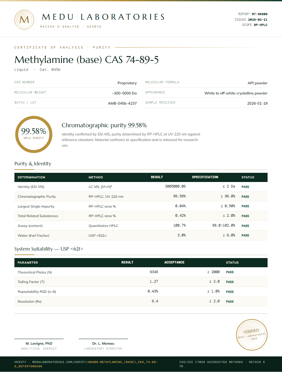Click the Verified Medu Laboratories 2026 seal
This screenshot has height=382, width=282.
tap(252, 335)
